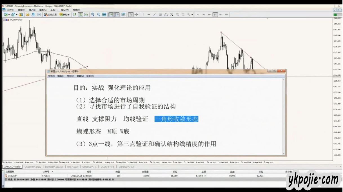Open Notepad's 格式(O) menu
343x192 pixels.
click(x=70, y=76)
